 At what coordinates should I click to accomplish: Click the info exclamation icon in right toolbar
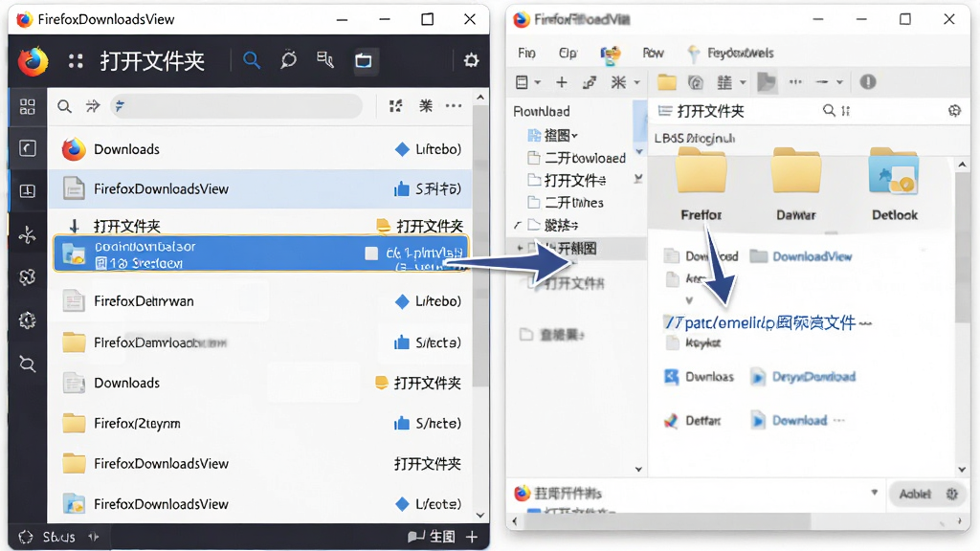[x=867, y=82]
